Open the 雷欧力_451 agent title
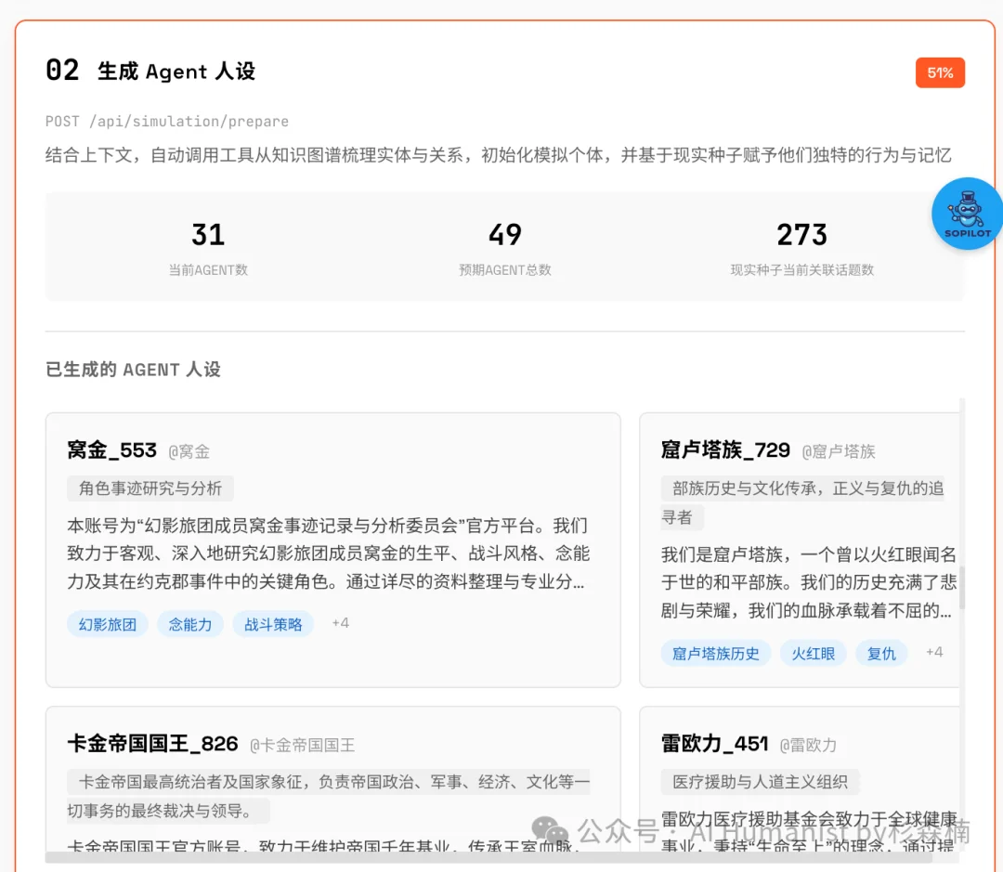 click(714, 744)
